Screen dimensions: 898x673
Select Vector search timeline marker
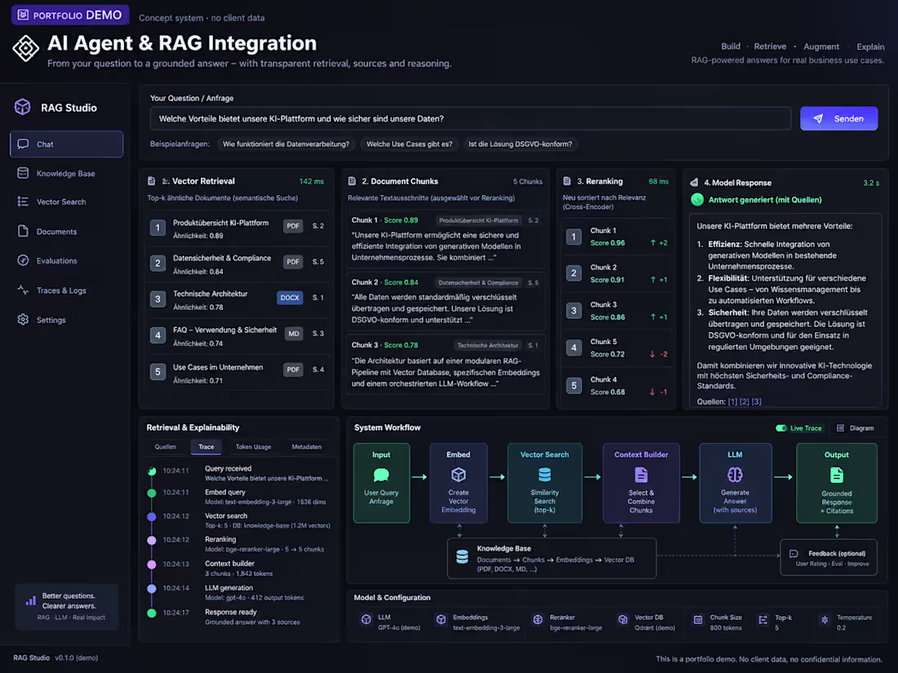[152, 516]
